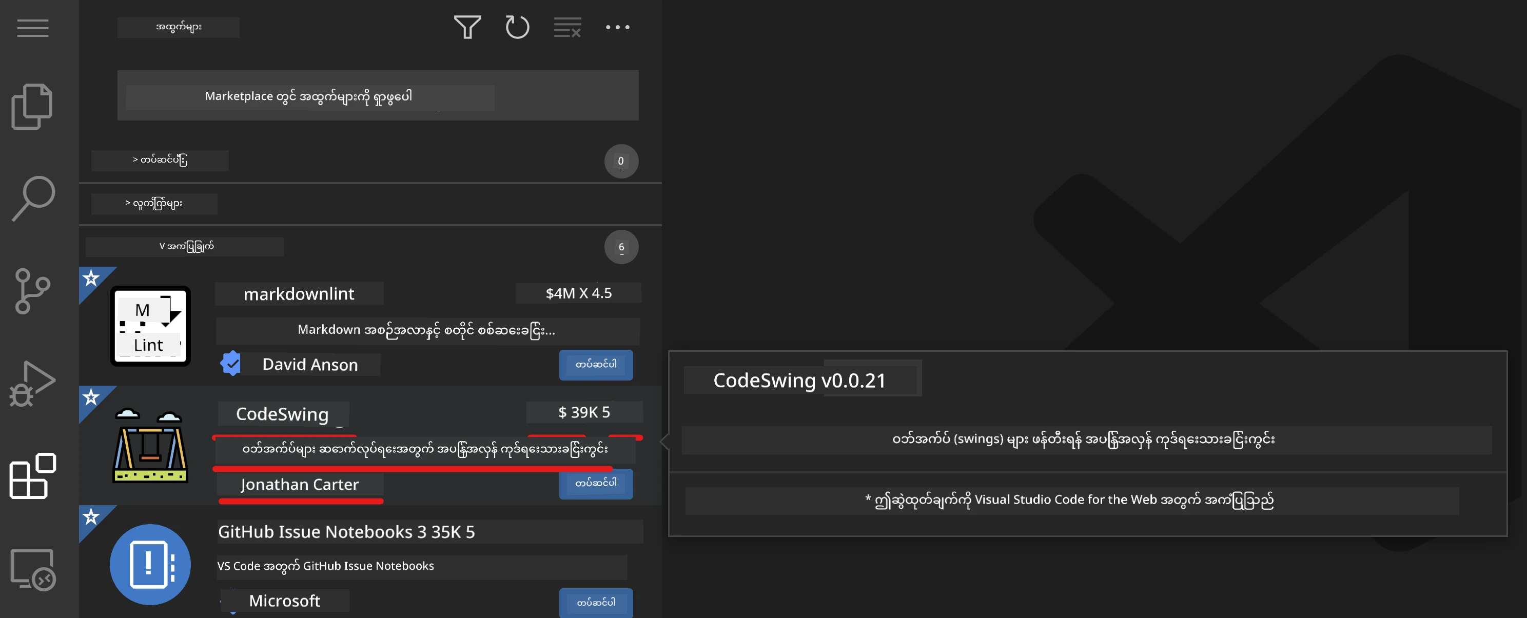1527x618 pixels.
Task: Click the Microsoft publisher name
Action: click(285, 601)
